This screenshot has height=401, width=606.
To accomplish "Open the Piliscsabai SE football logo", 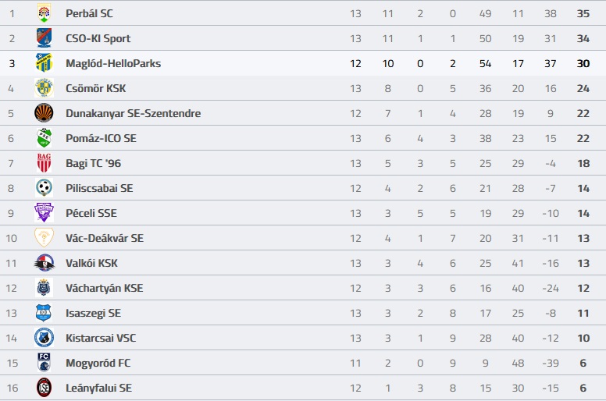I will [x=44, y=188].
